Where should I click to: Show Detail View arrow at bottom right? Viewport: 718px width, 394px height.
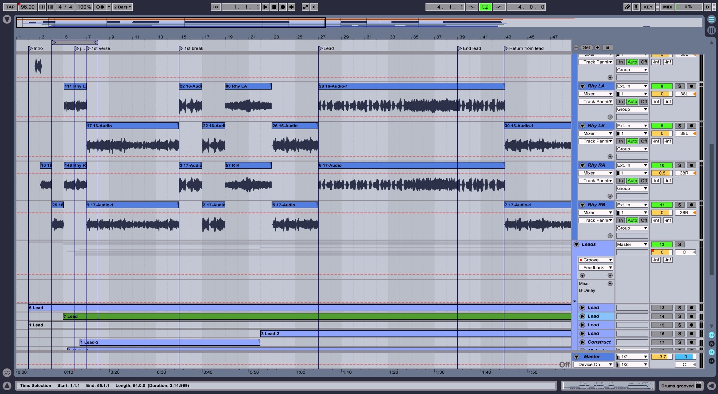[711, 386]
